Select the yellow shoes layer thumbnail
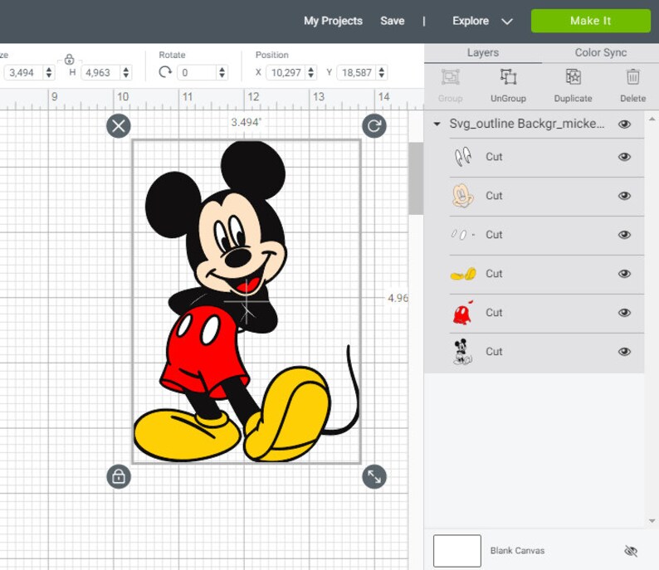The height and width of the screenshot is (570, 659). [x=463, y=274]
